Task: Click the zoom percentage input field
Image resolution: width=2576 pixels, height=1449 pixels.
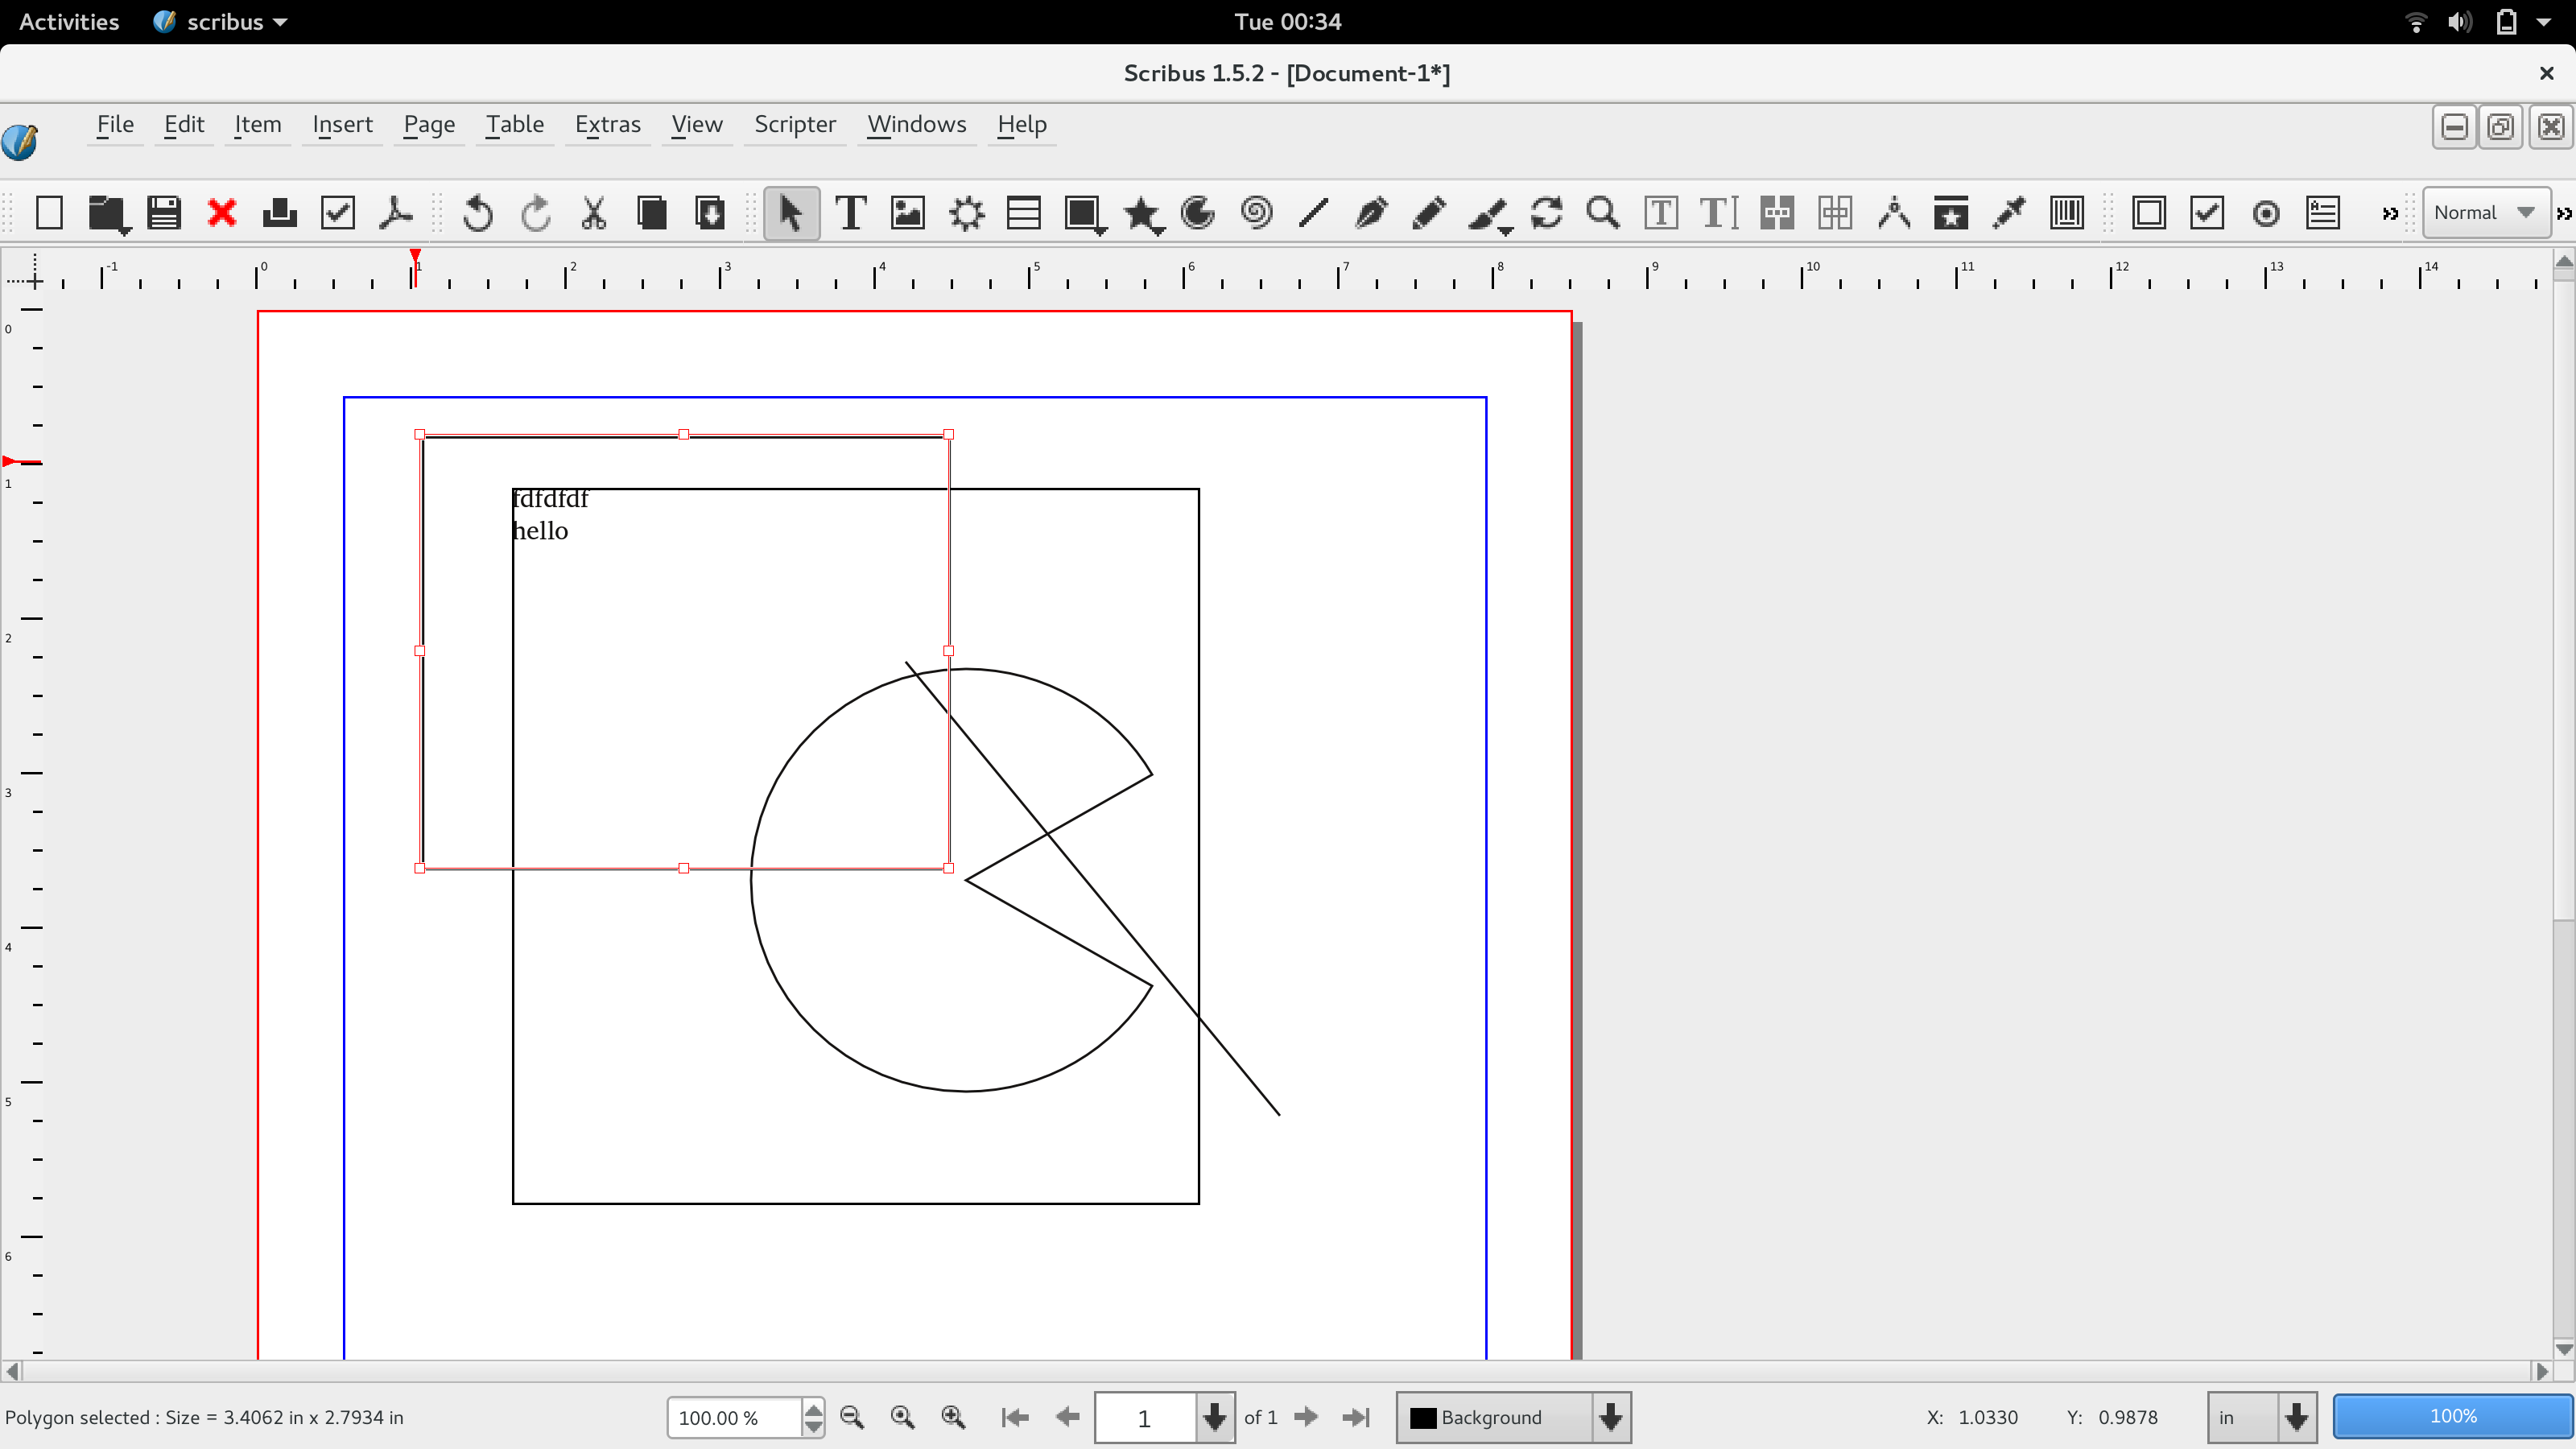Action: tap(733, 1417)
